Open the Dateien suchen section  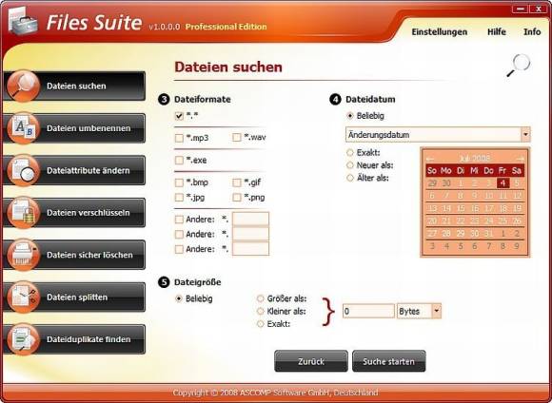point(74,86)
